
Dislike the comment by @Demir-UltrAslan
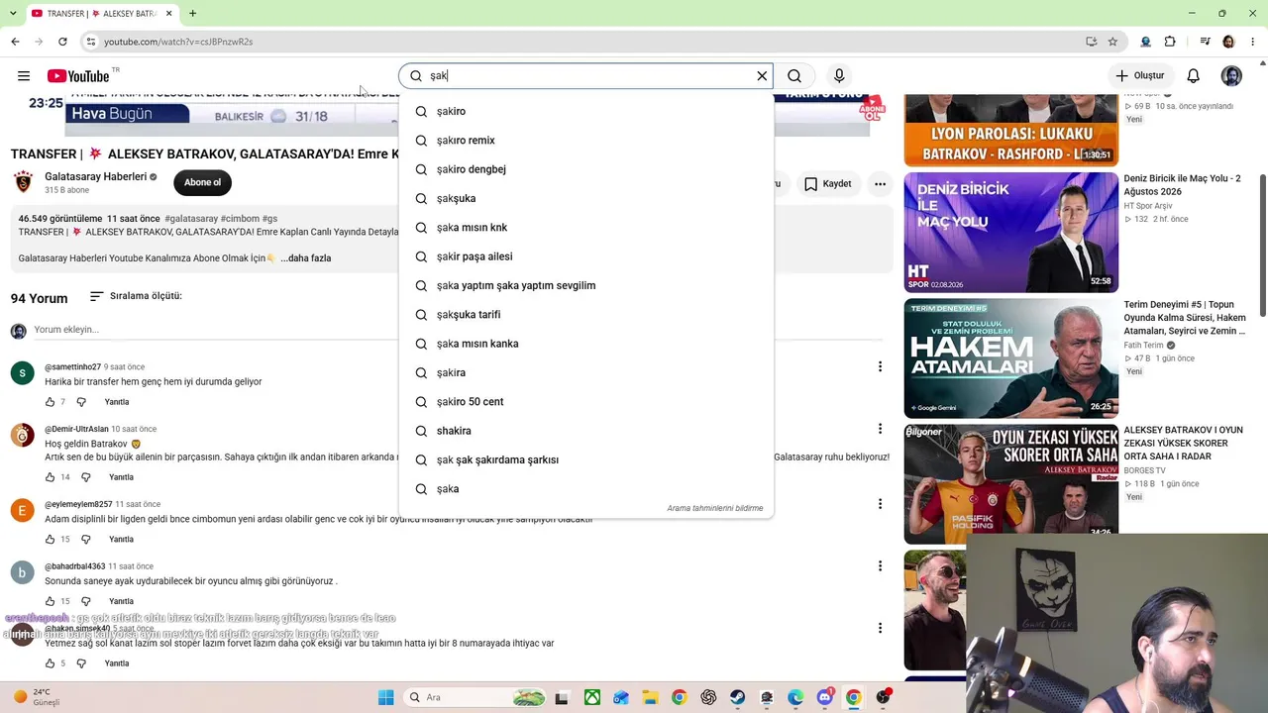click(x=85, y=477)
